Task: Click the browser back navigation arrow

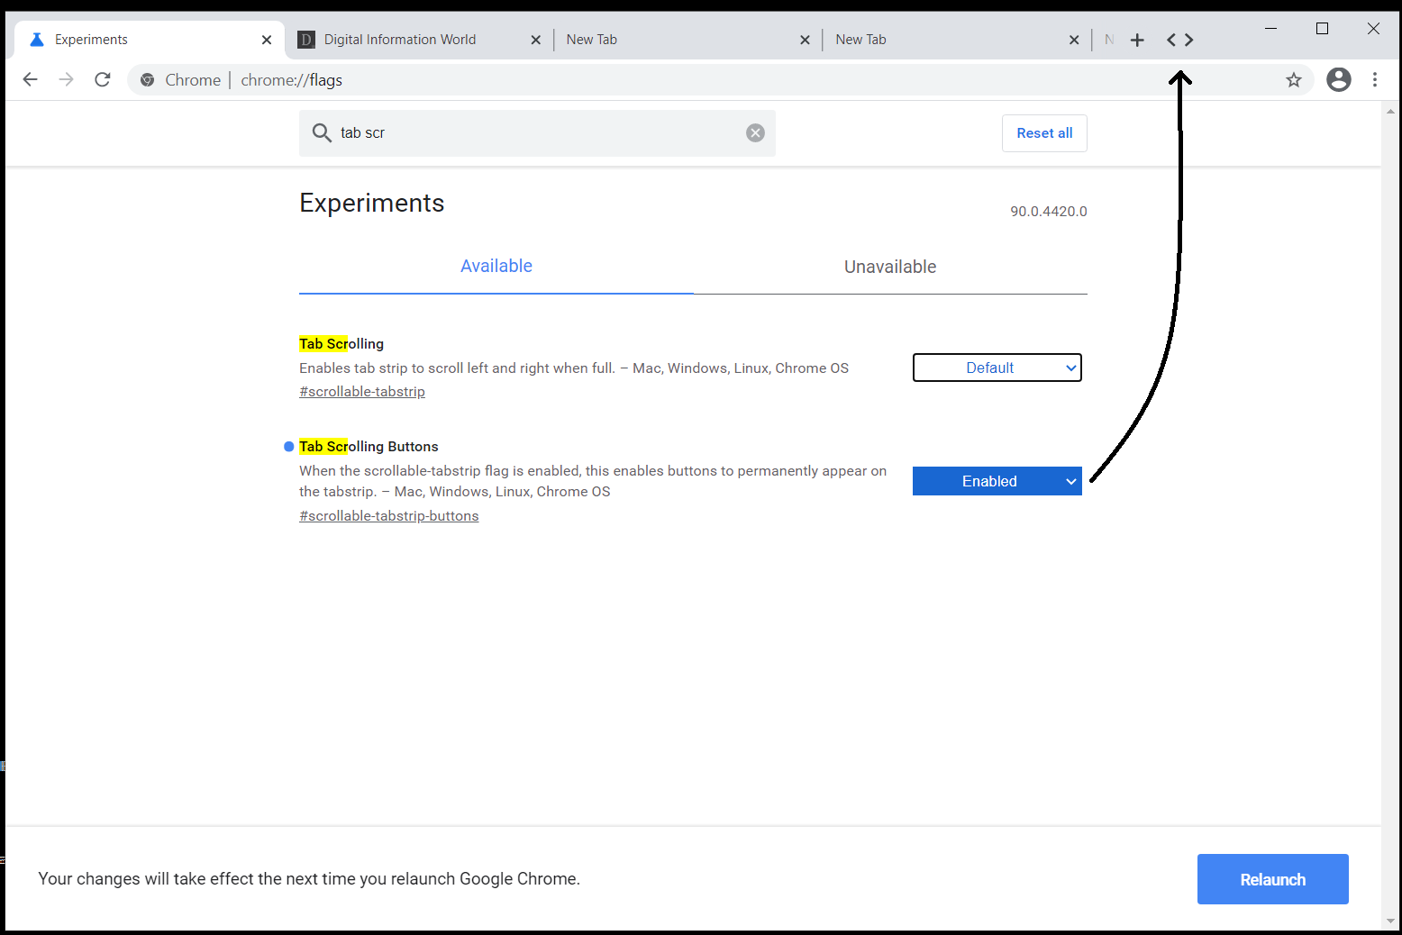Action: click(x=30, y=79)
